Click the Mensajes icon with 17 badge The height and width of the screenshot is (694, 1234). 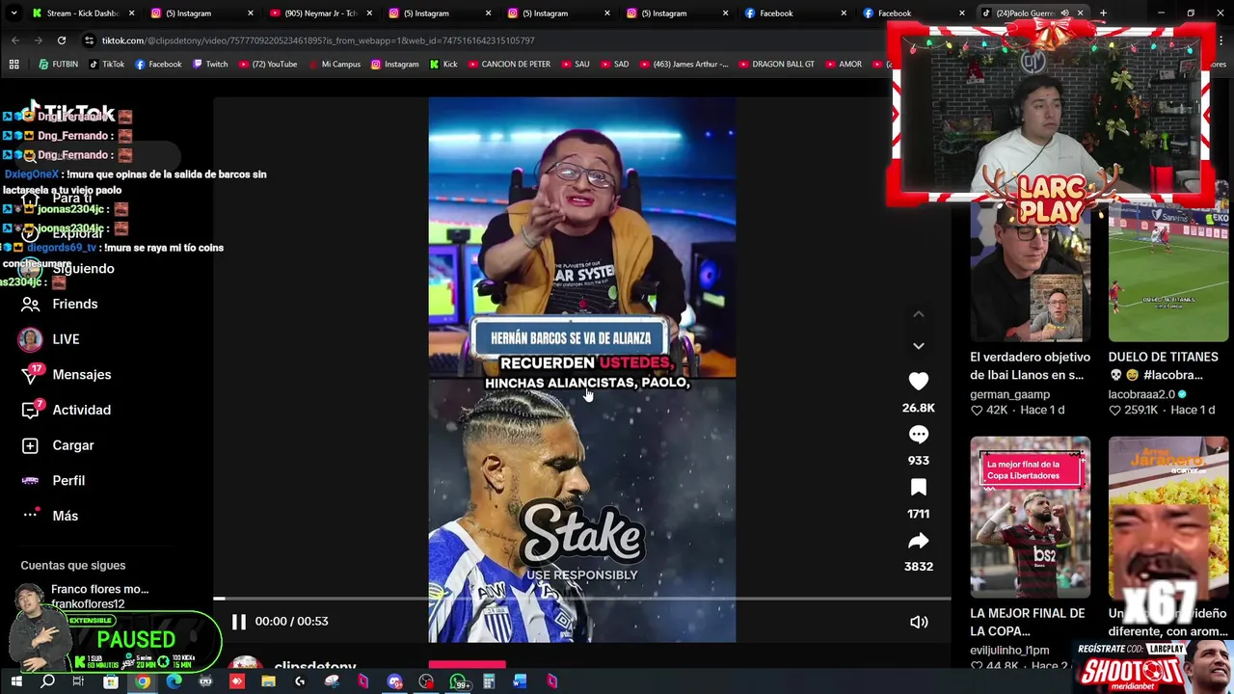click(x=30, y=375)
